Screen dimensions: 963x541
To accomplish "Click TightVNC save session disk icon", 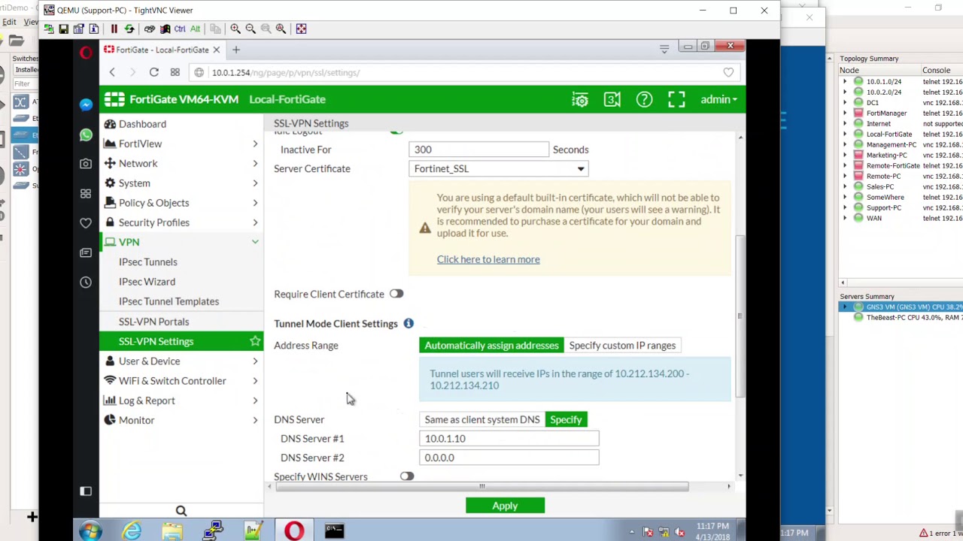I will [63, 29].
